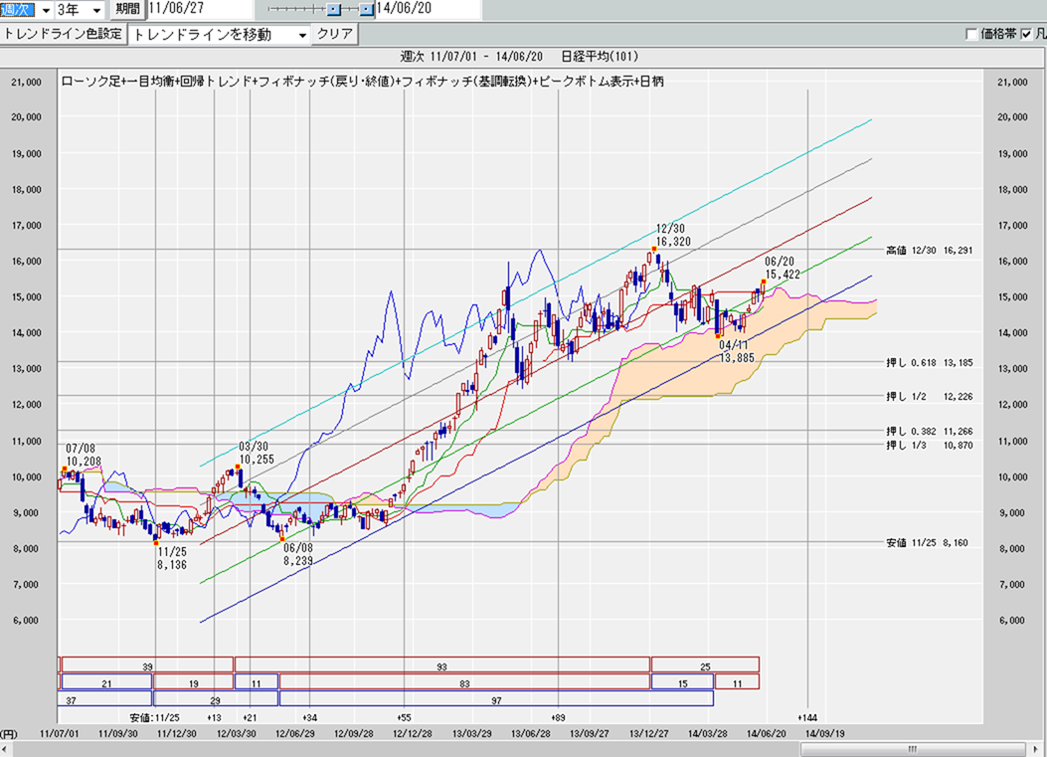Click the 11/07/01 date axis label
Viewport: 1047px width, 757px height.
(x=60, y=733)
